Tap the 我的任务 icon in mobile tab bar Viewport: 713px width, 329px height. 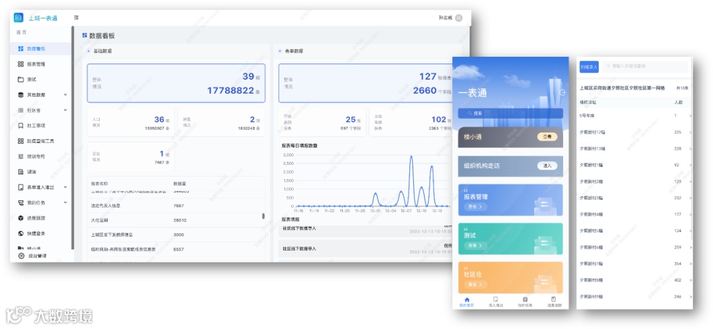click(525, 300)
